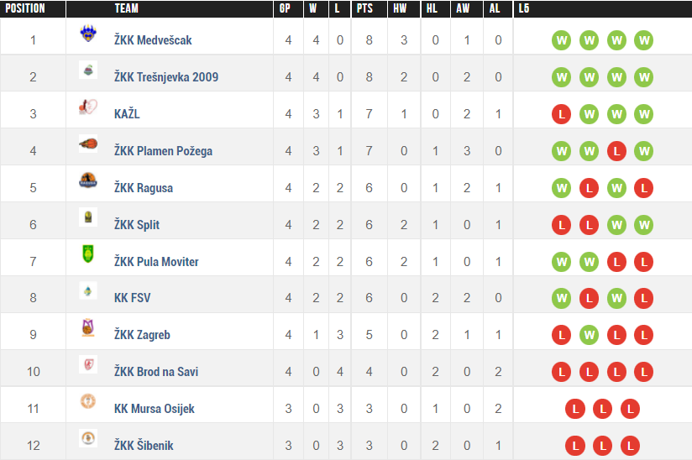Click the ŽKK Plamen Požega logo

click(88, 144)
